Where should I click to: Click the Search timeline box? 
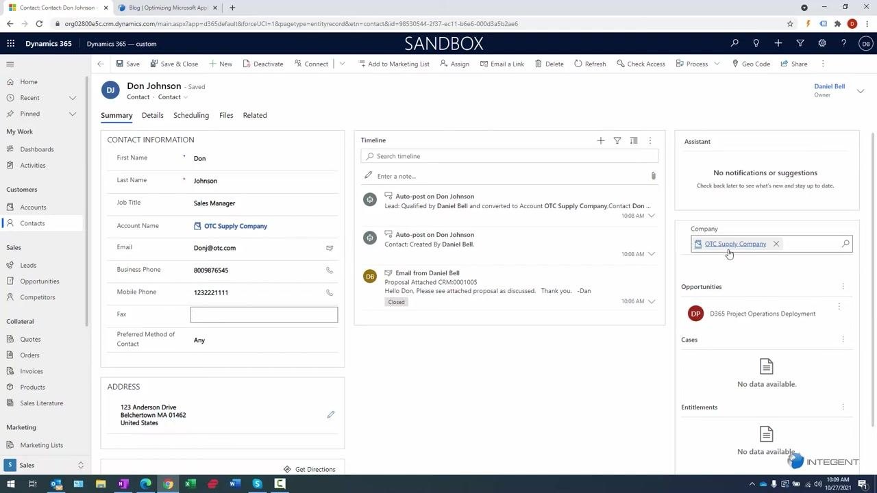pos(510,156)
